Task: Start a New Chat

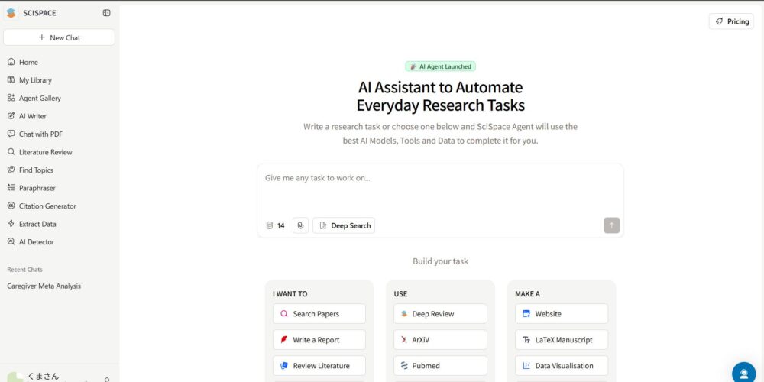Action: point(59,37)
